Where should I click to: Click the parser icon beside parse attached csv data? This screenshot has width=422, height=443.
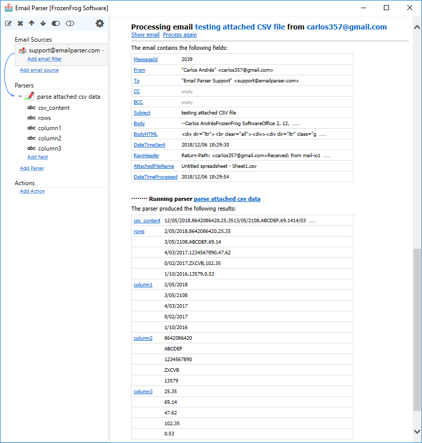29,96
